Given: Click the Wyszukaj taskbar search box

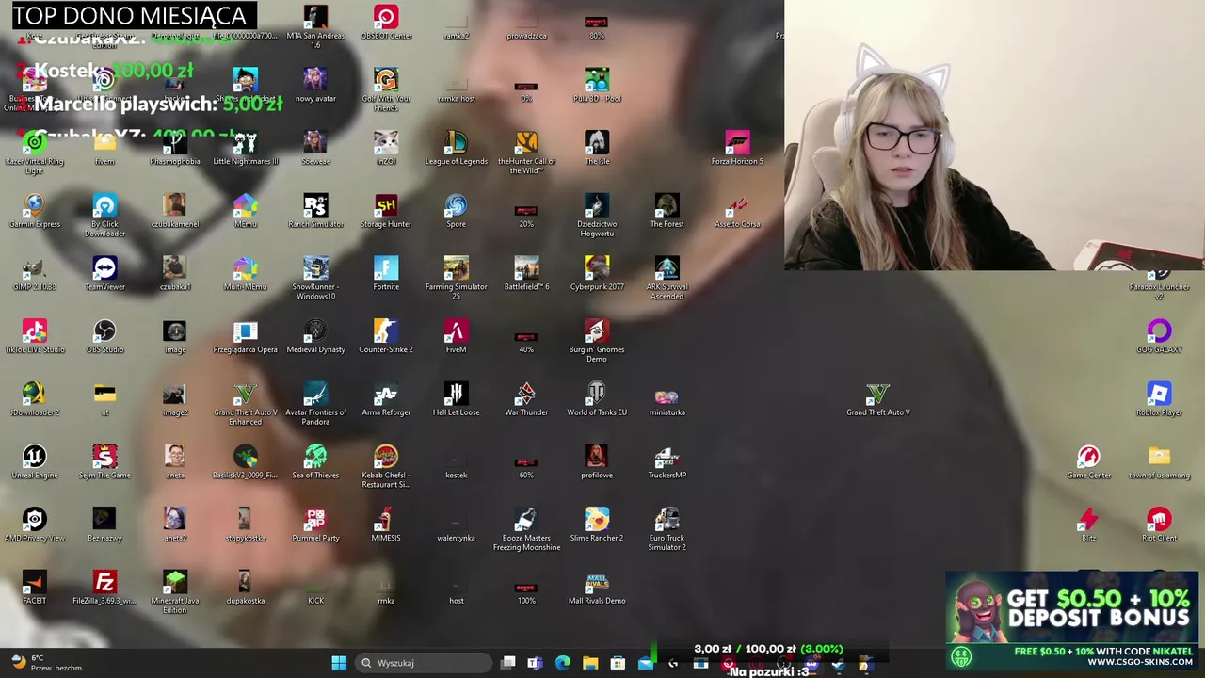Looking at the screenshot, I should pos(422,663).
